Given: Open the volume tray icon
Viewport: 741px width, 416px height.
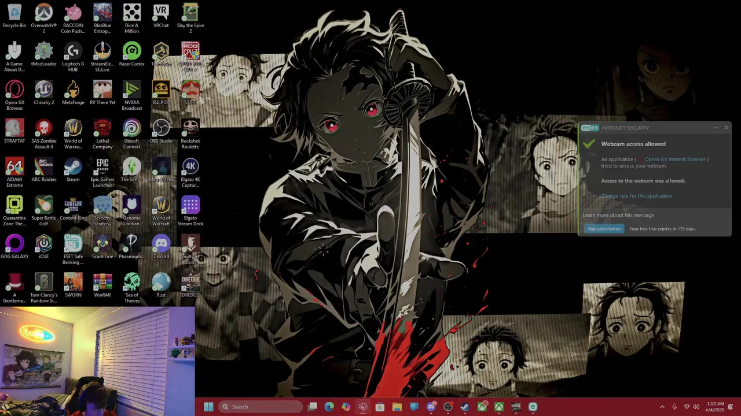Looking at the screenshot, I should (696, 407).
